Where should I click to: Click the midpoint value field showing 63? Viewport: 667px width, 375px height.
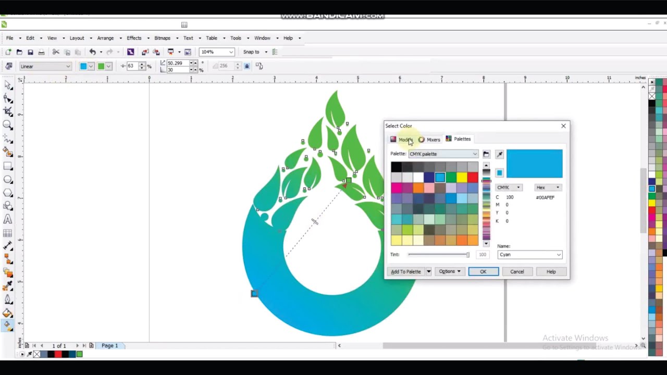(x=133, y=66)
